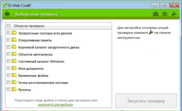Enable Загрузочные секторы всех дисков checkbox
This screenshot has width=182, height=111.
(x=8, y=33)
